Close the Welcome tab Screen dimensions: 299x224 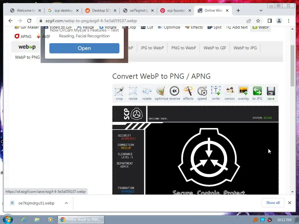click(x=39, y=10)
